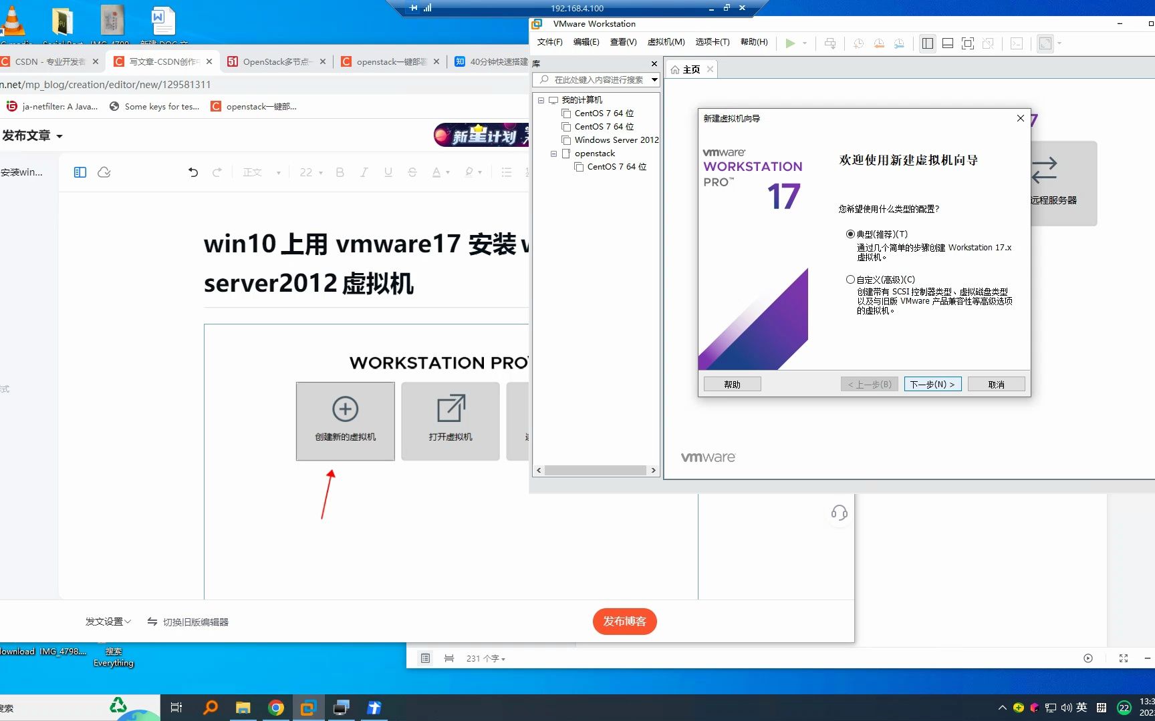Select the 典型(推荐) radio option

[x=850, y=234]
